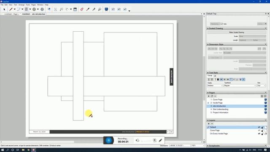Click the Add Page toolbar icon

(113, 9)
